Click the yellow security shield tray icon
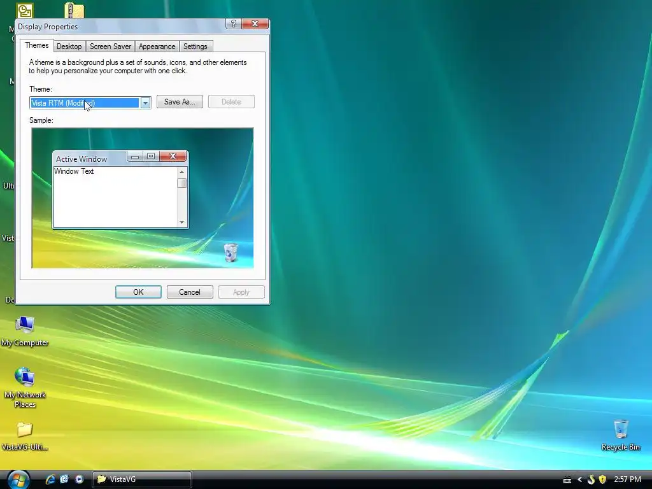This screenshot has height=489, width=652. coord(602,479)
